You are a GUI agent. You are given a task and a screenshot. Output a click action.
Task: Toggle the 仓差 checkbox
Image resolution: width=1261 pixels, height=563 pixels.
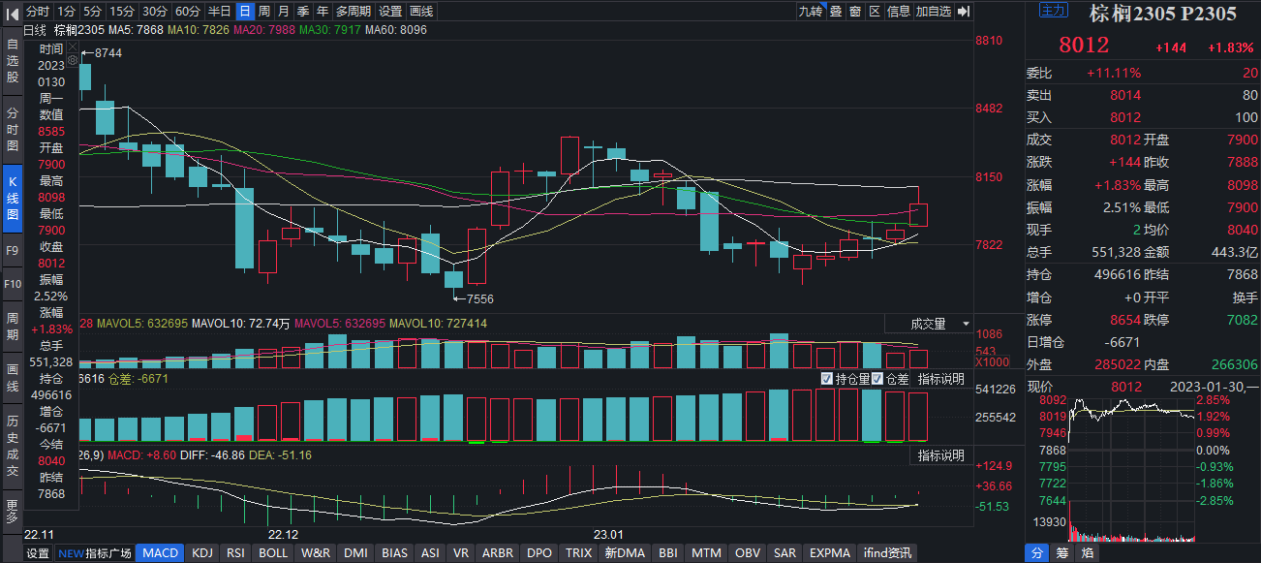pos(877,379)
